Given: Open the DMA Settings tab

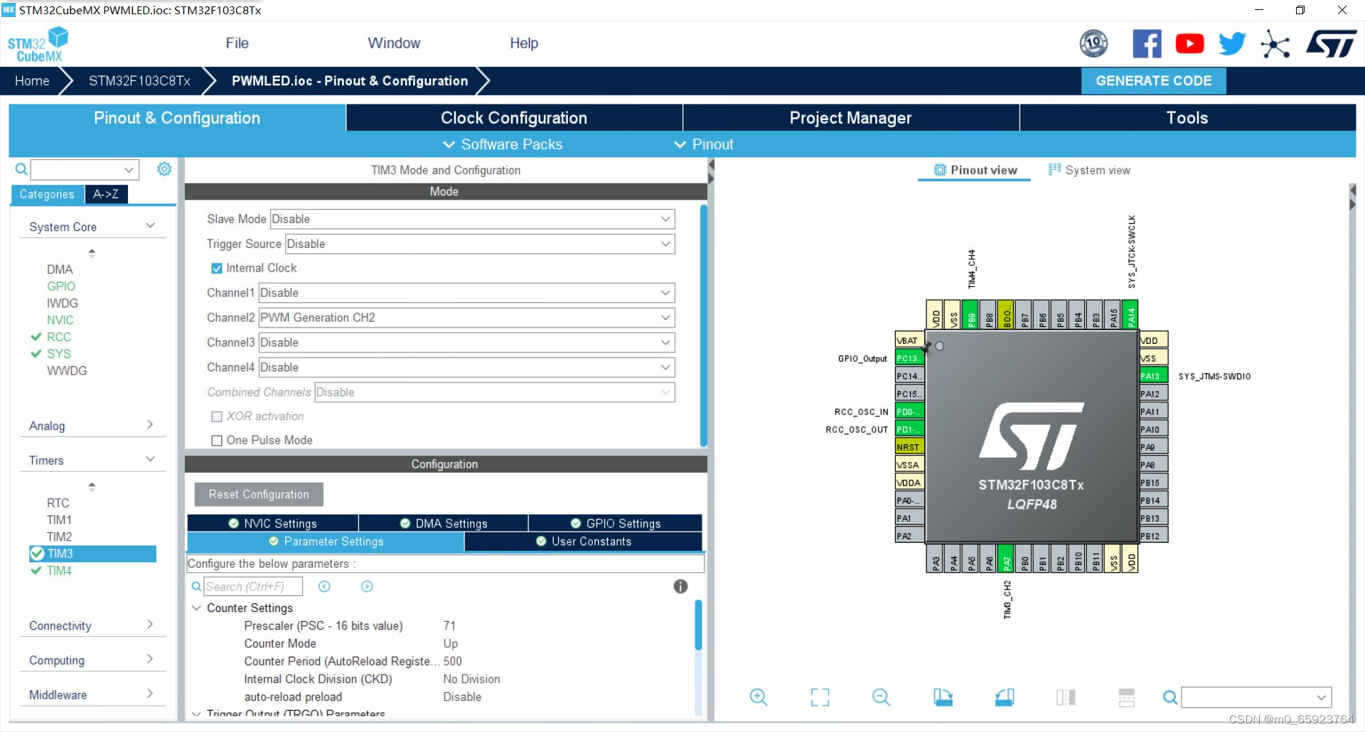Looking at the screenshot, I should click(x=444, y=523).
